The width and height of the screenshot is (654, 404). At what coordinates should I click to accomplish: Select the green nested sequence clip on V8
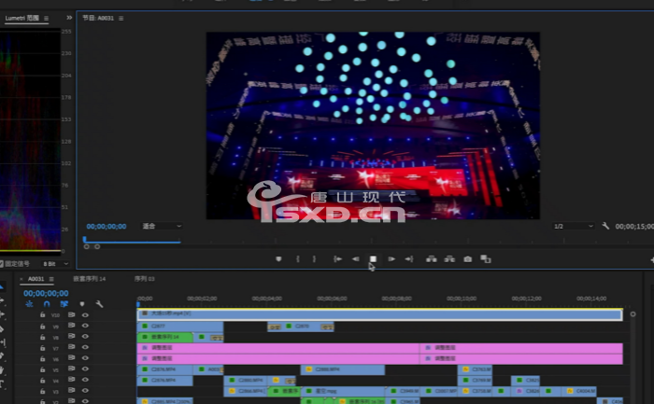(x=164, y=337)
